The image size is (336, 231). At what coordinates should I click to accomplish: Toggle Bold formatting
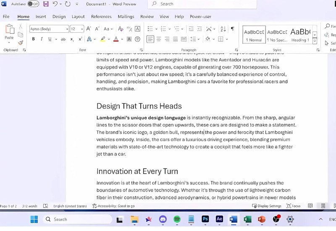click(33, 39)
